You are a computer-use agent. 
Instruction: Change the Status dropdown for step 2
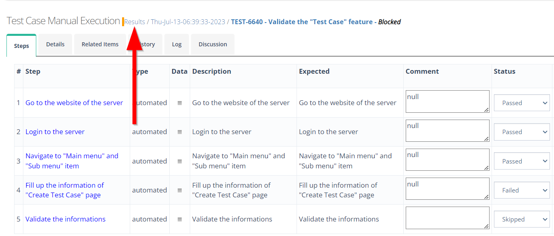pos(522,132)
